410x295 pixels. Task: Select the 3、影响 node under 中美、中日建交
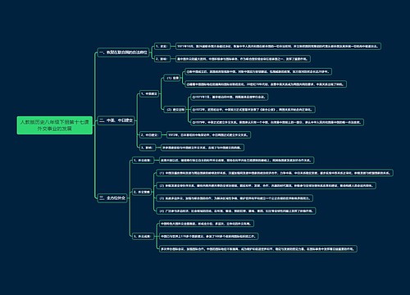(x=147, y=147)
